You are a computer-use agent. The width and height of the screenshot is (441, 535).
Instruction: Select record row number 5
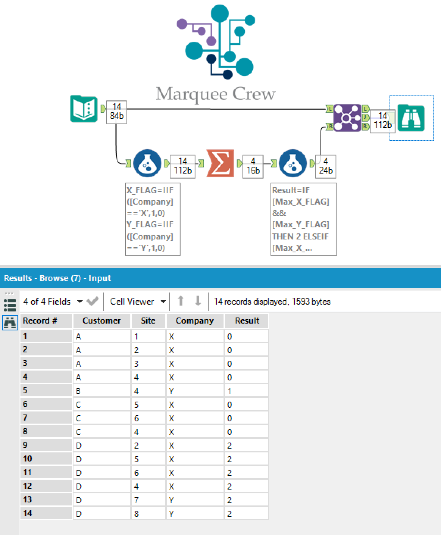click(x=46, y=391)
